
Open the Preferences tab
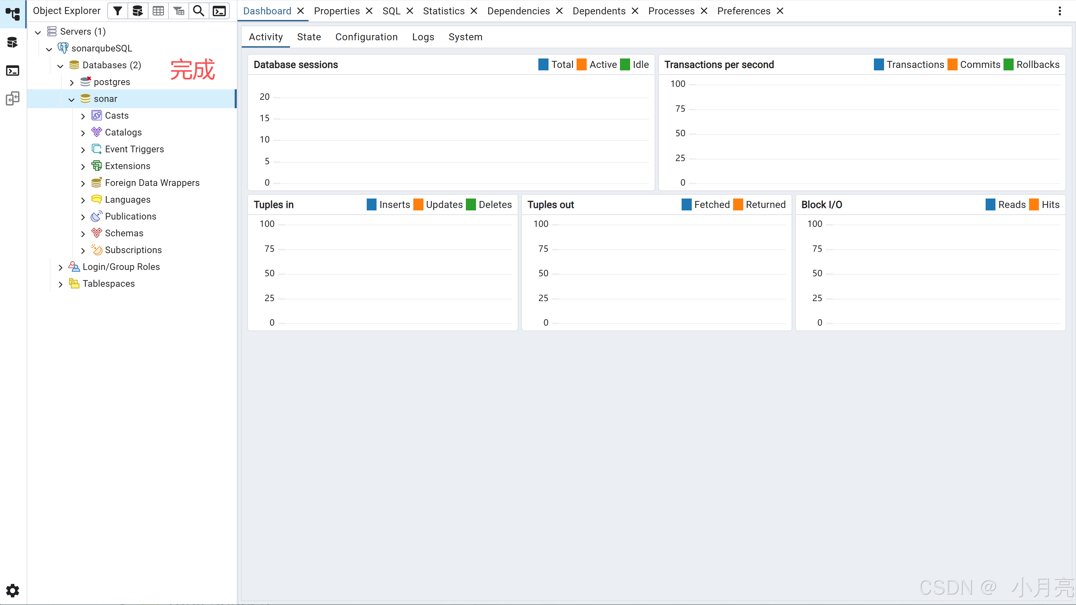744,11
